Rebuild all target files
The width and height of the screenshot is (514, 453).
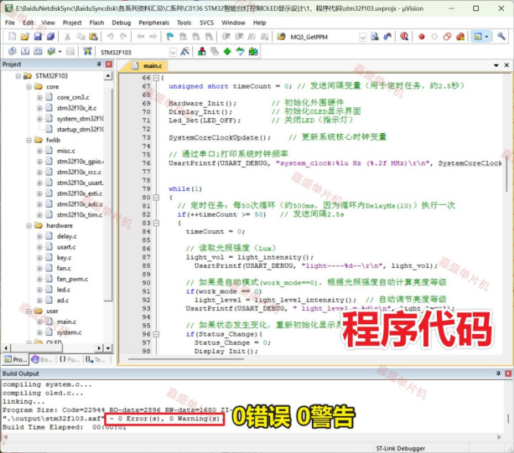38,51
